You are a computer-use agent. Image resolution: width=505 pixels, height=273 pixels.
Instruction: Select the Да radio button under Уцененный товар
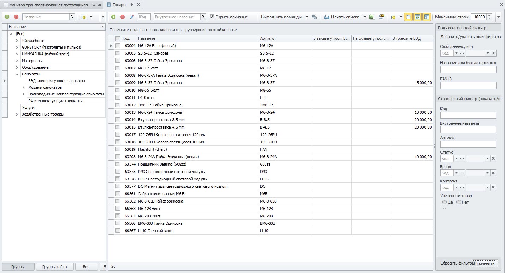point(444,202)
